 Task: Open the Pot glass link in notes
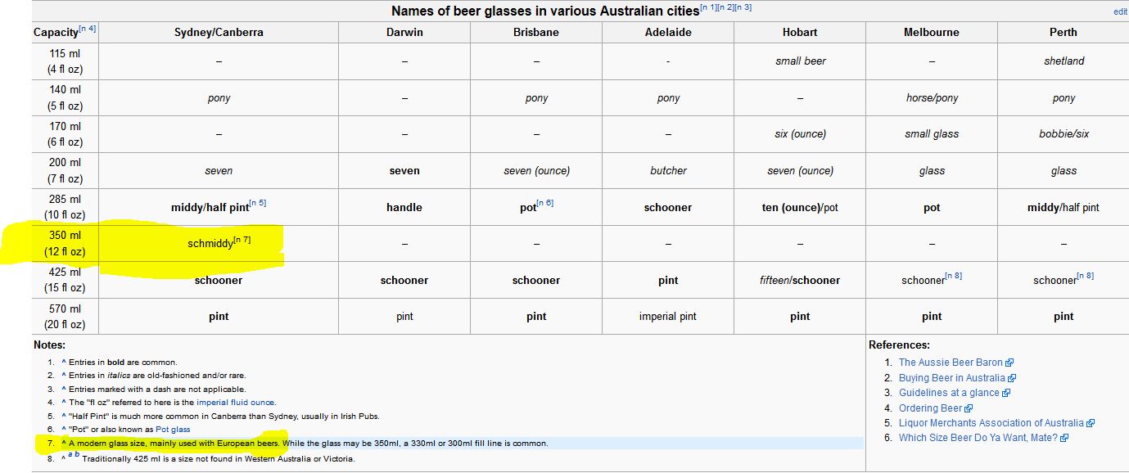(x=173, y=430)
